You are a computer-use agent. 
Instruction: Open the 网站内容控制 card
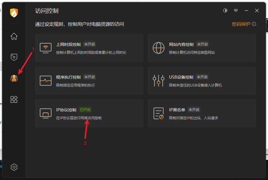click(202, 48)
